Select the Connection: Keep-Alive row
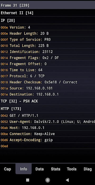The width and height of the screenshot is (95, 185). 47,134
